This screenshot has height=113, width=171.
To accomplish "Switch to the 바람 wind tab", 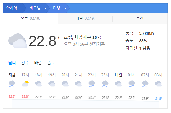I will [38, 63].
